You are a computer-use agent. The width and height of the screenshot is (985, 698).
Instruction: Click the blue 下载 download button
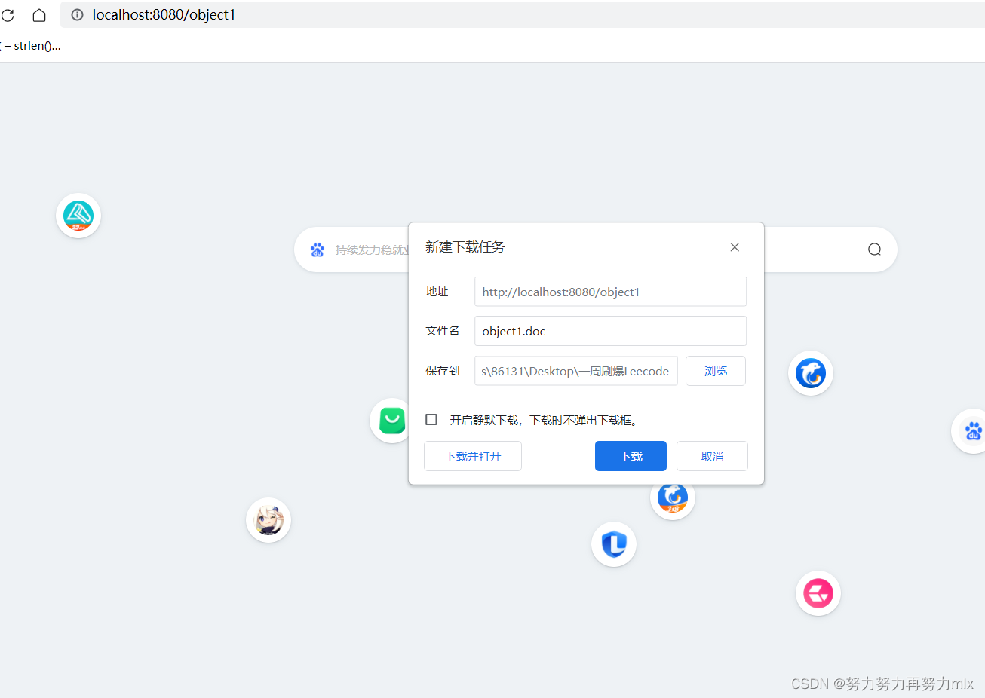coord(631,455)
